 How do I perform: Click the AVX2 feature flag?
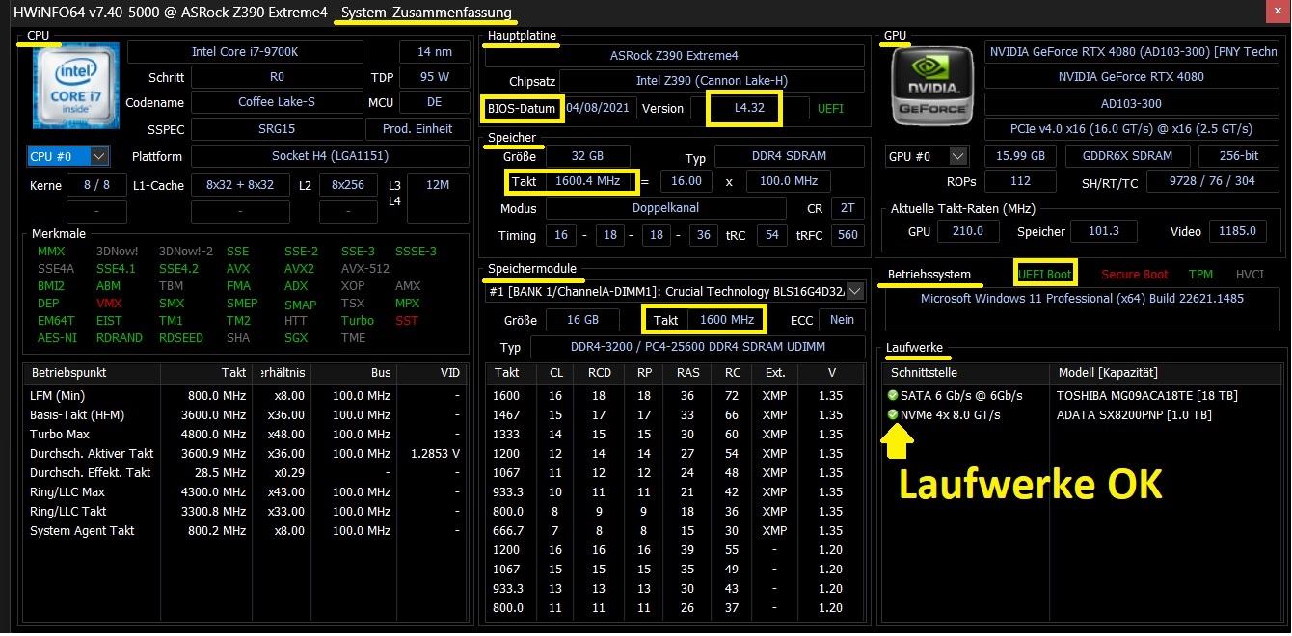click(x=299, y=269)
